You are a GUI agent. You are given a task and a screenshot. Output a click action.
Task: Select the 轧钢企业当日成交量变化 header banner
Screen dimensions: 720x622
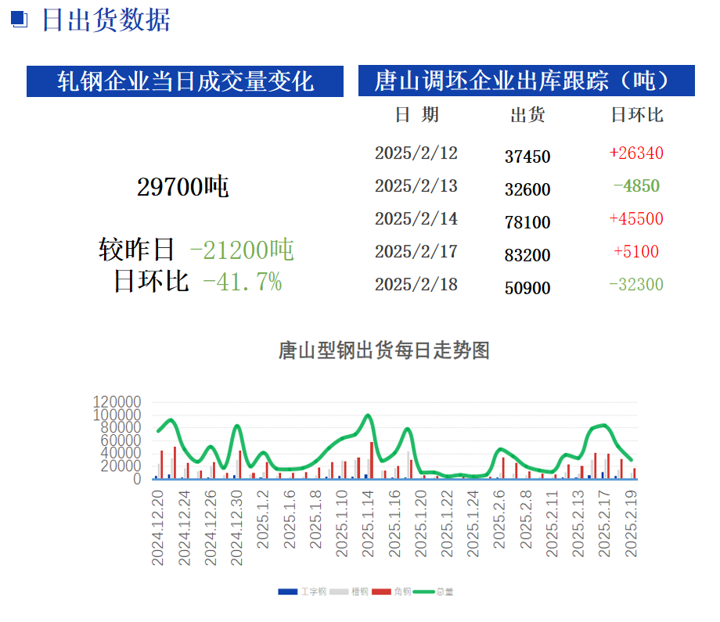pyautogui.click(x=185, y=81)
